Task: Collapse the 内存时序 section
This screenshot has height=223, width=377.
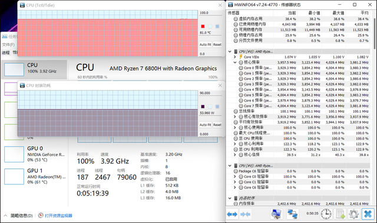Action: point(230,198)
